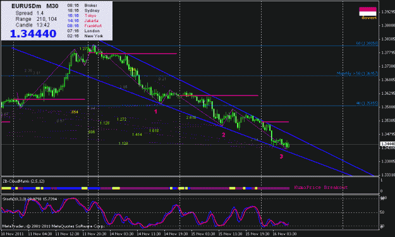The height and width of the screenshot is (237, 395).
Task: Click 1.35305 on the price scale
Action: (x=388, y=120)
